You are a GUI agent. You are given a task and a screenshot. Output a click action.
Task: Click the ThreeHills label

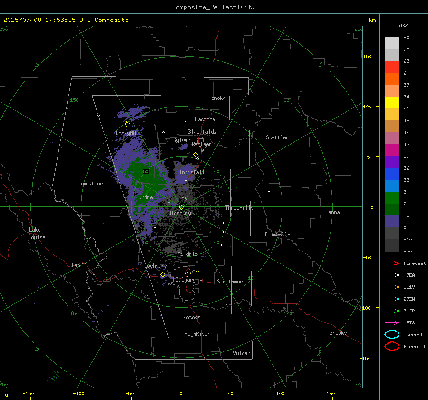[x=239, y=208]
